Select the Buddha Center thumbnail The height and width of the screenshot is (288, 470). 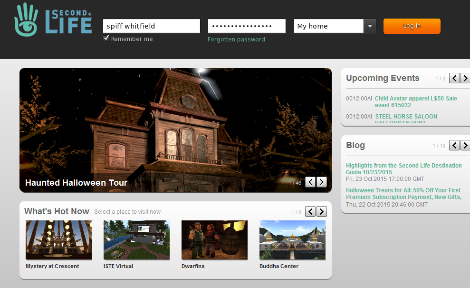coord(293,240)
